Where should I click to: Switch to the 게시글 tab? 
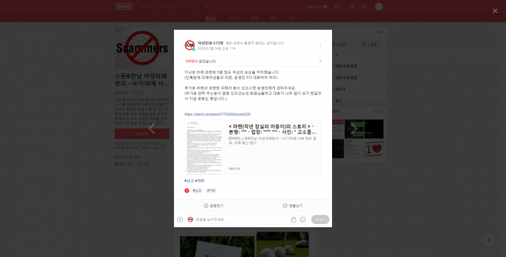(x=210, y=19)
